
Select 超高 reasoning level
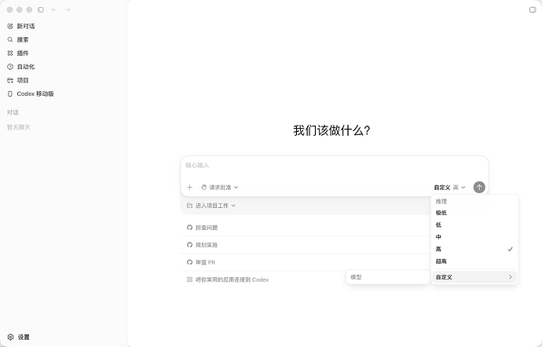[474, 261]
